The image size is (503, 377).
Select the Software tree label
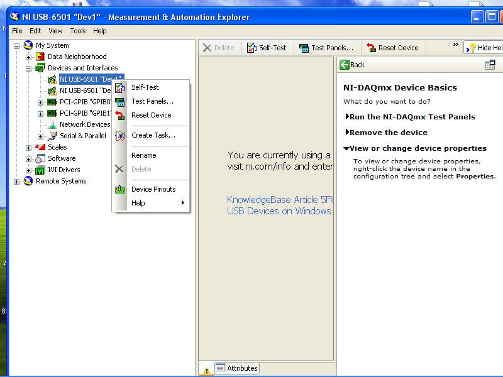[x=62, y=158]
